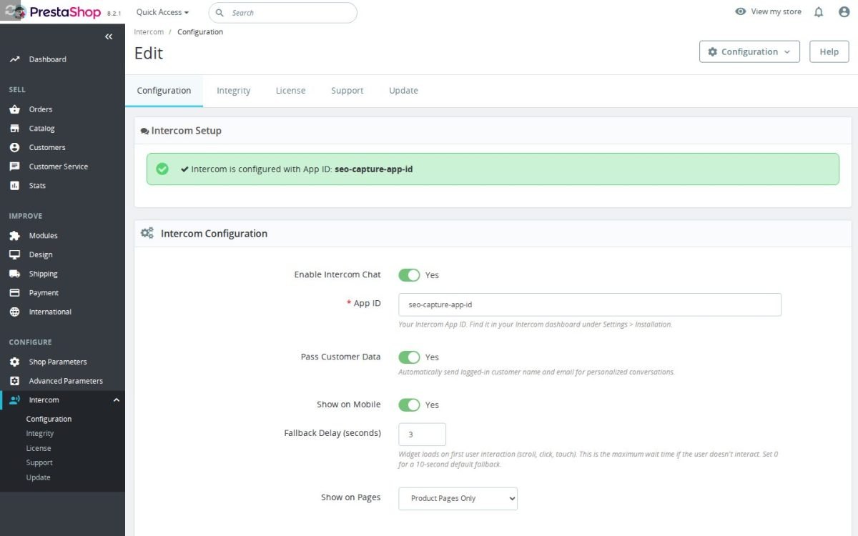This screenshot has width=858, height=536.
Task: Click the eye icon beside View my store
Action: click(x=741, y=11)
